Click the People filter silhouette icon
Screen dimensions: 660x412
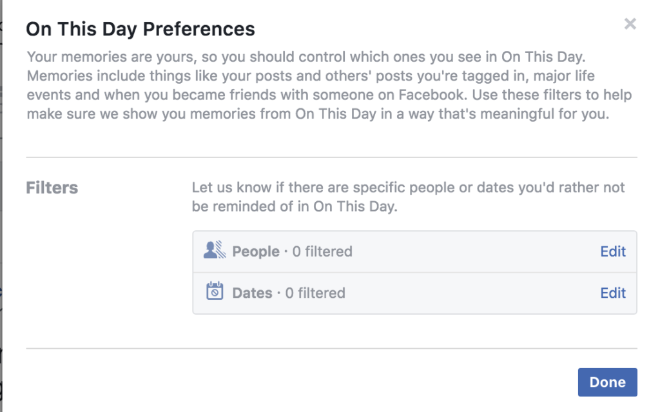(x=213, y=251)
